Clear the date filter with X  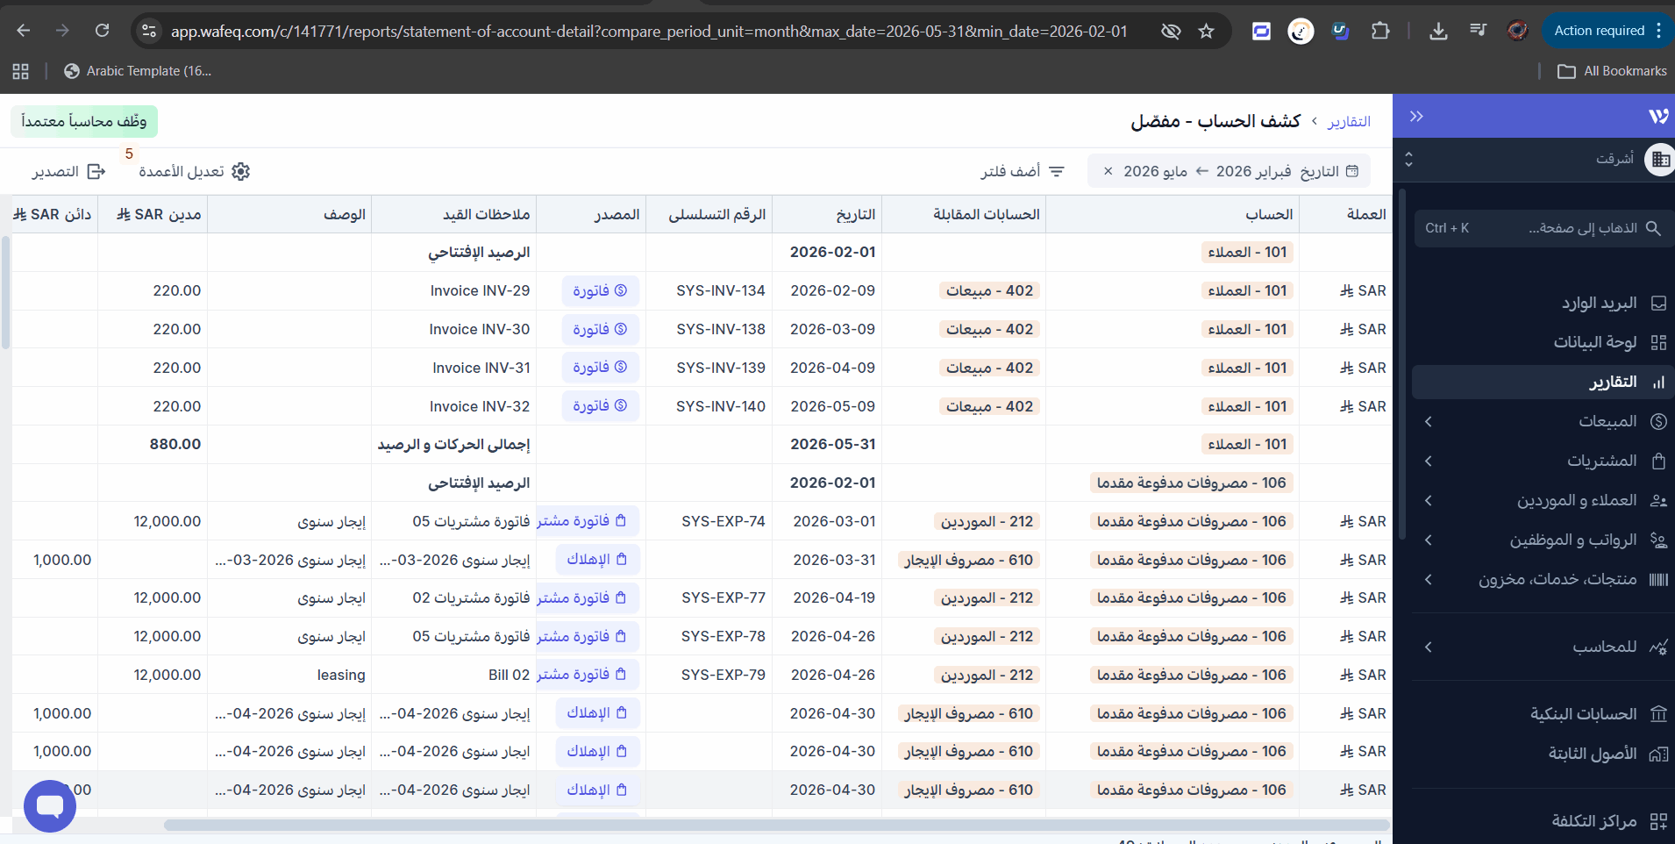pos(1108,172)
